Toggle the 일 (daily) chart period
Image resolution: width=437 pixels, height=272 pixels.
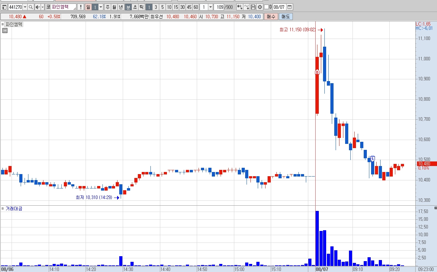[x=88, y=7]
